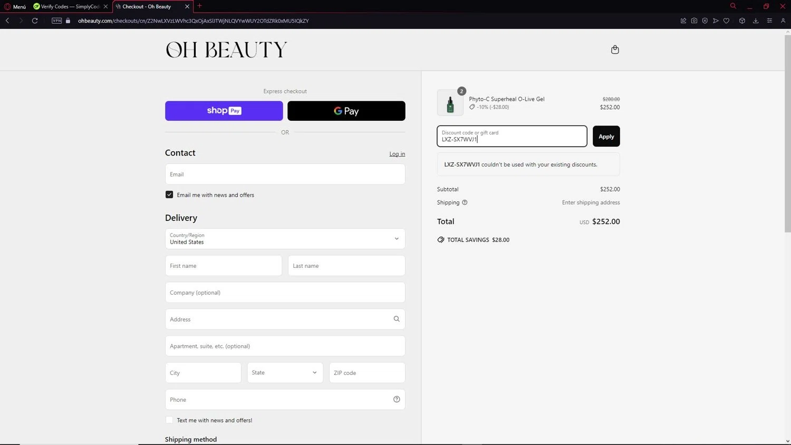This screenshot has width=791, height=445.
Task: Click the Subtotal $252.00 value
Action: pyautogui.click(x=610, y=189)
